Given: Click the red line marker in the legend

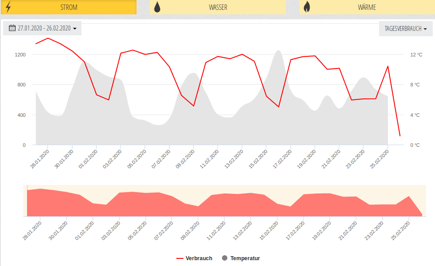Looking at the screenshot, I should (x=180, y=258).
